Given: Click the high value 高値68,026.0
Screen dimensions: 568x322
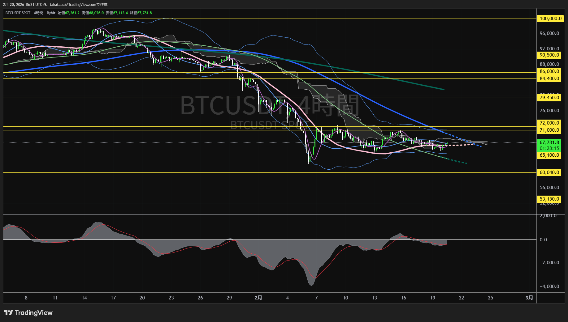Looking at the screenshot, I should [93, 13].
